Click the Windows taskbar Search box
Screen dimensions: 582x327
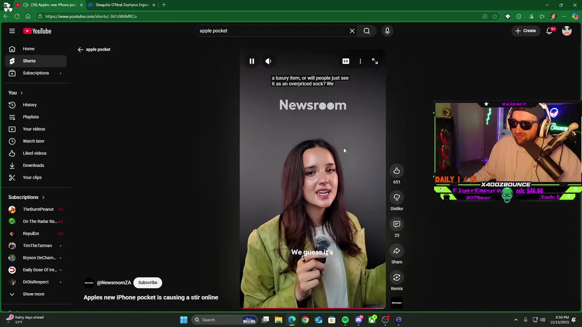point(224,320)
